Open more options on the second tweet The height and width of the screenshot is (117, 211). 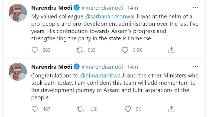pyautogui.click(x=195, y=67)
